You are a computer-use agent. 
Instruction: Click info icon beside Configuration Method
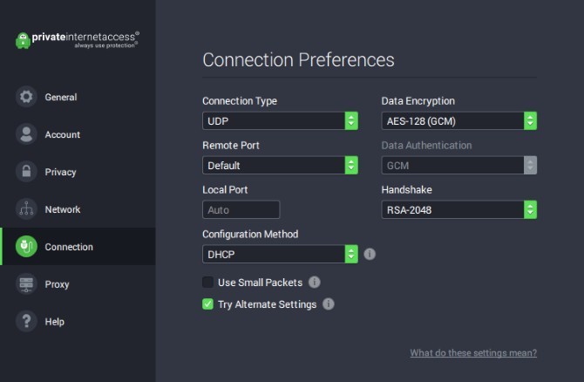(x=370, y=254)
